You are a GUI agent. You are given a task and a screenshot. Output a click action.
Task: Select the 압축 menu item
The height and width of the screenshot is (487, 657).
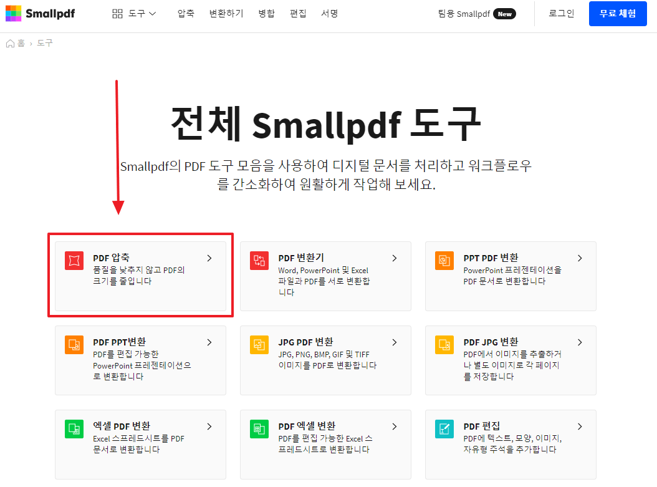coord(186,14)
